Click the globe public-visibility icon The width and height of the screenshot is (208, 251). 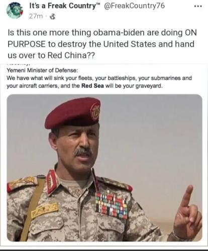[53, 17]
